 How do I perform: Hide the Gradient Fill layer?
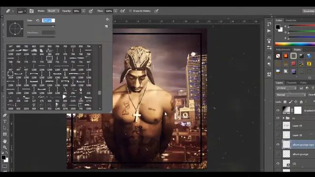click(278, 110)
